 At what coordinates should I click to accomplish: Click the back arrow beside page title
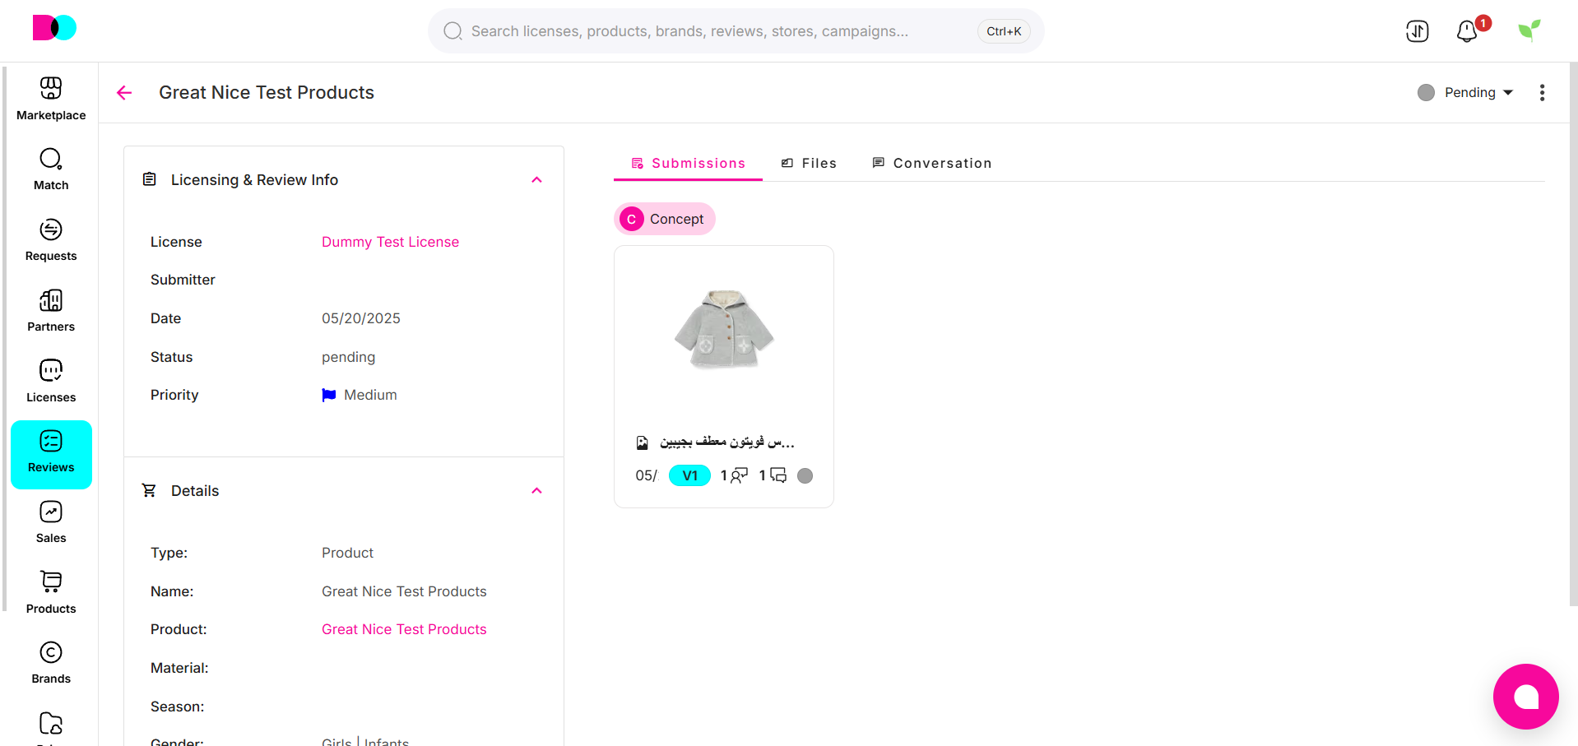124,93
